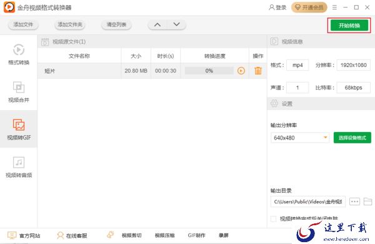The width and height of the screenshot is (375, 244).
Task: Click the 时长(s) column header
Action: coord(166,56)
